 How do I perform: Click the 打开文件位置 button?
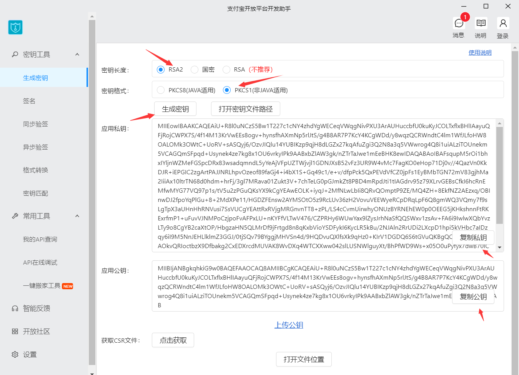tap(304, 359)
